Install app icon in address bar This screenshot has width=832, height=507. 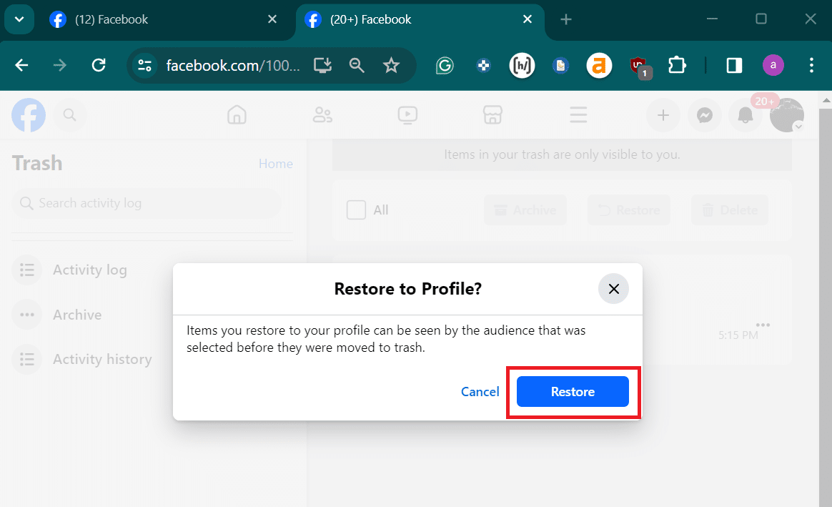click(322, 65)
